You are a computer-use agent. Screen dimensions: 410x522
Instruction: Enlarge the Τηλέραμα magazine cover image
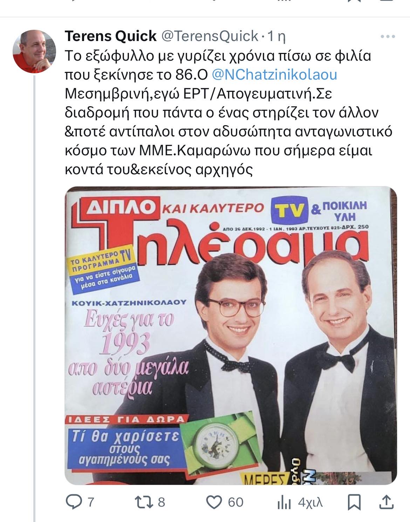coord(231,335)
